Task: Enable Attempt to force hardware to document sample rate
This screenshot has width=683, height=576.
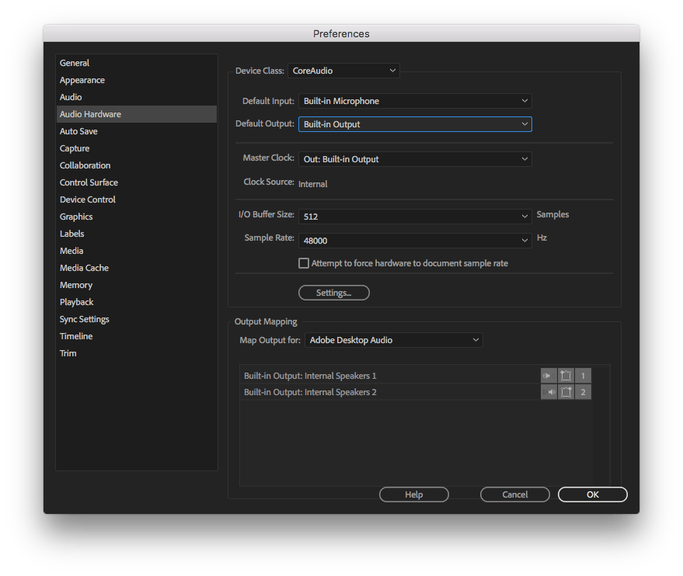Action: click(x=304, y=263)
